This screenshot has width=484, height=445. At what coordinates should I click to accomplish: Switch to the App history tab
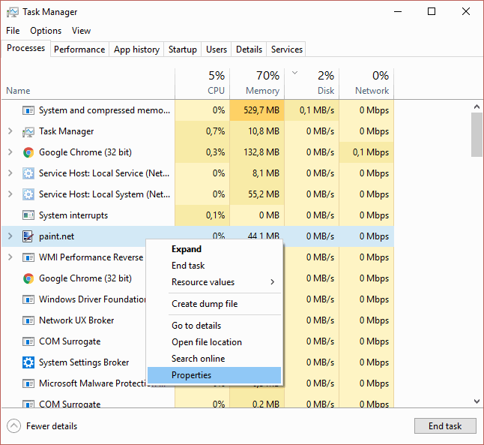[x=136, y=50]
